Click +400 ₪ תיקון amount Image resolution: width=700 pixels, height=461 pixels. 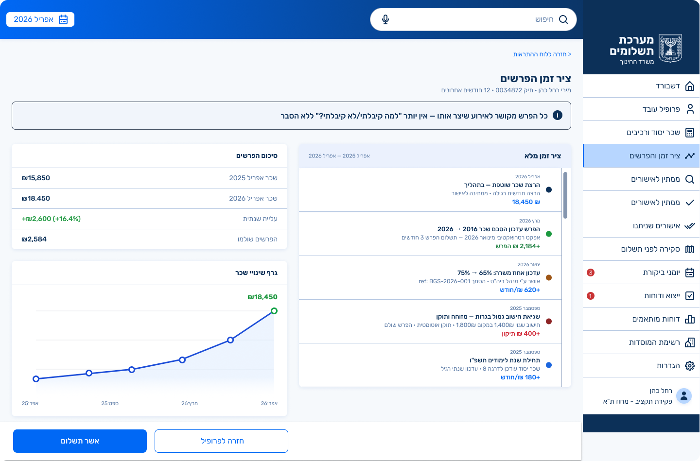point(521,334)
